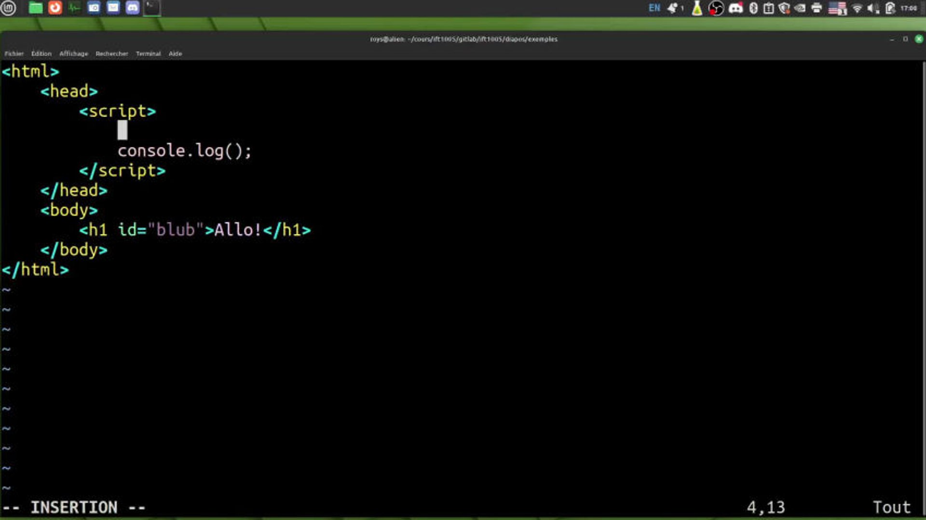
Task: Click the closing </html> tag
Action: pos(35,270)
